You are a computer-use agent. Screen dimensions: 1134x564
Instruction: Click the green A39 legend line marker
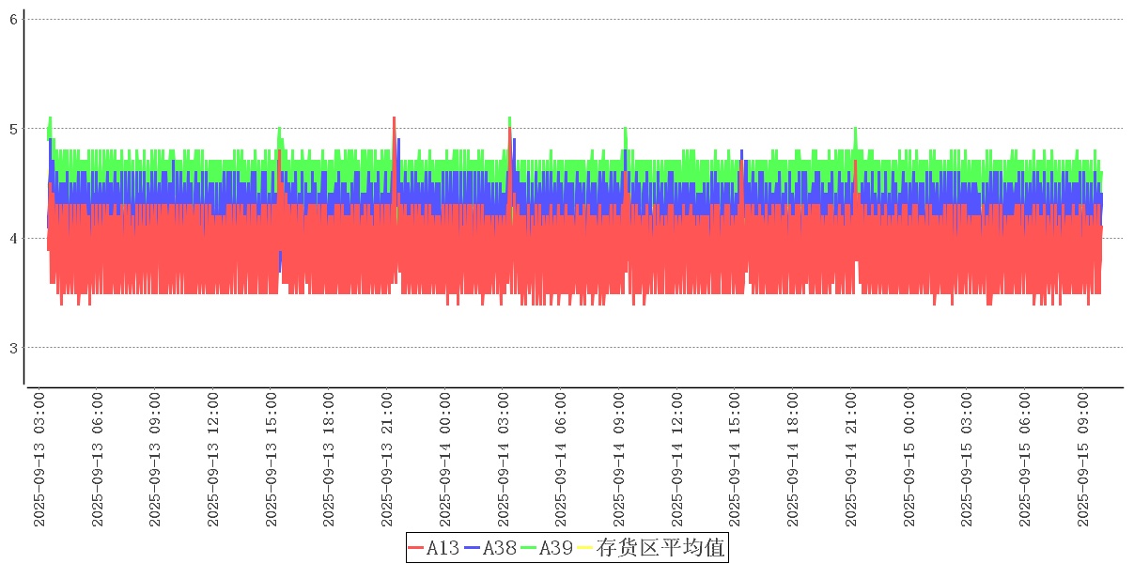tap(529, 548)
